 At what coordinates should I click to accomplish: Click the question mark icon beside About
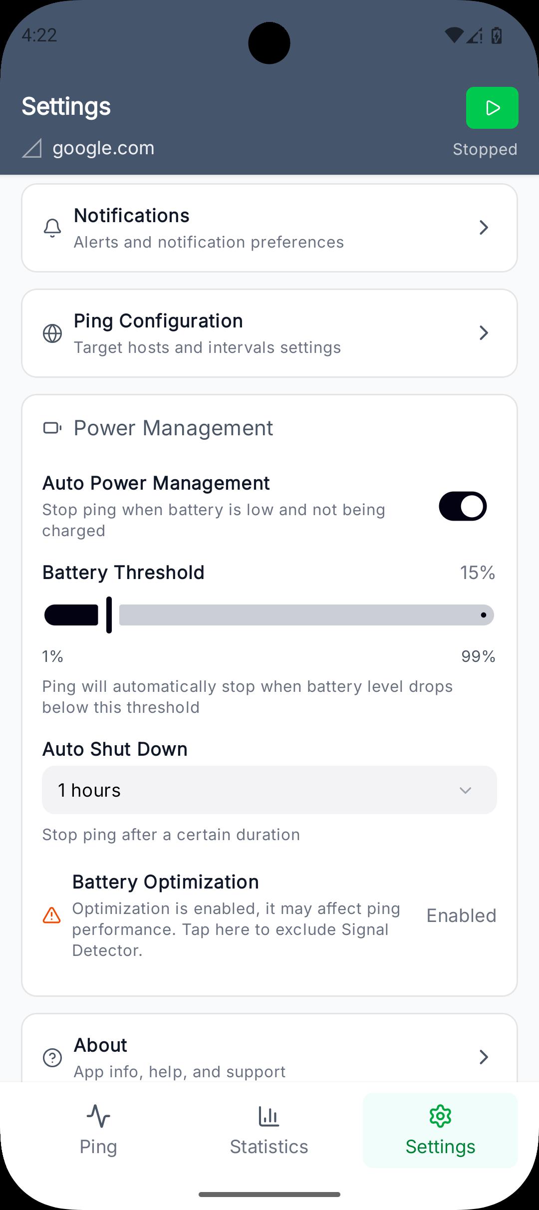pyautogui.click(x=52, y=1057)
